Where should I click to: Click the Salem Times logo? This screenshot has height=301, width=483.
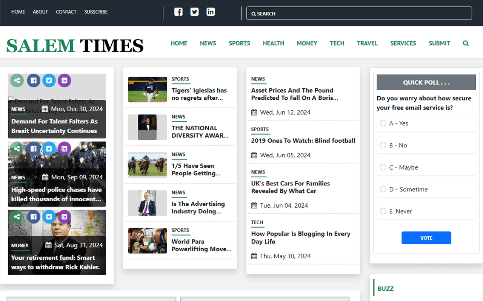coord(75,46)
